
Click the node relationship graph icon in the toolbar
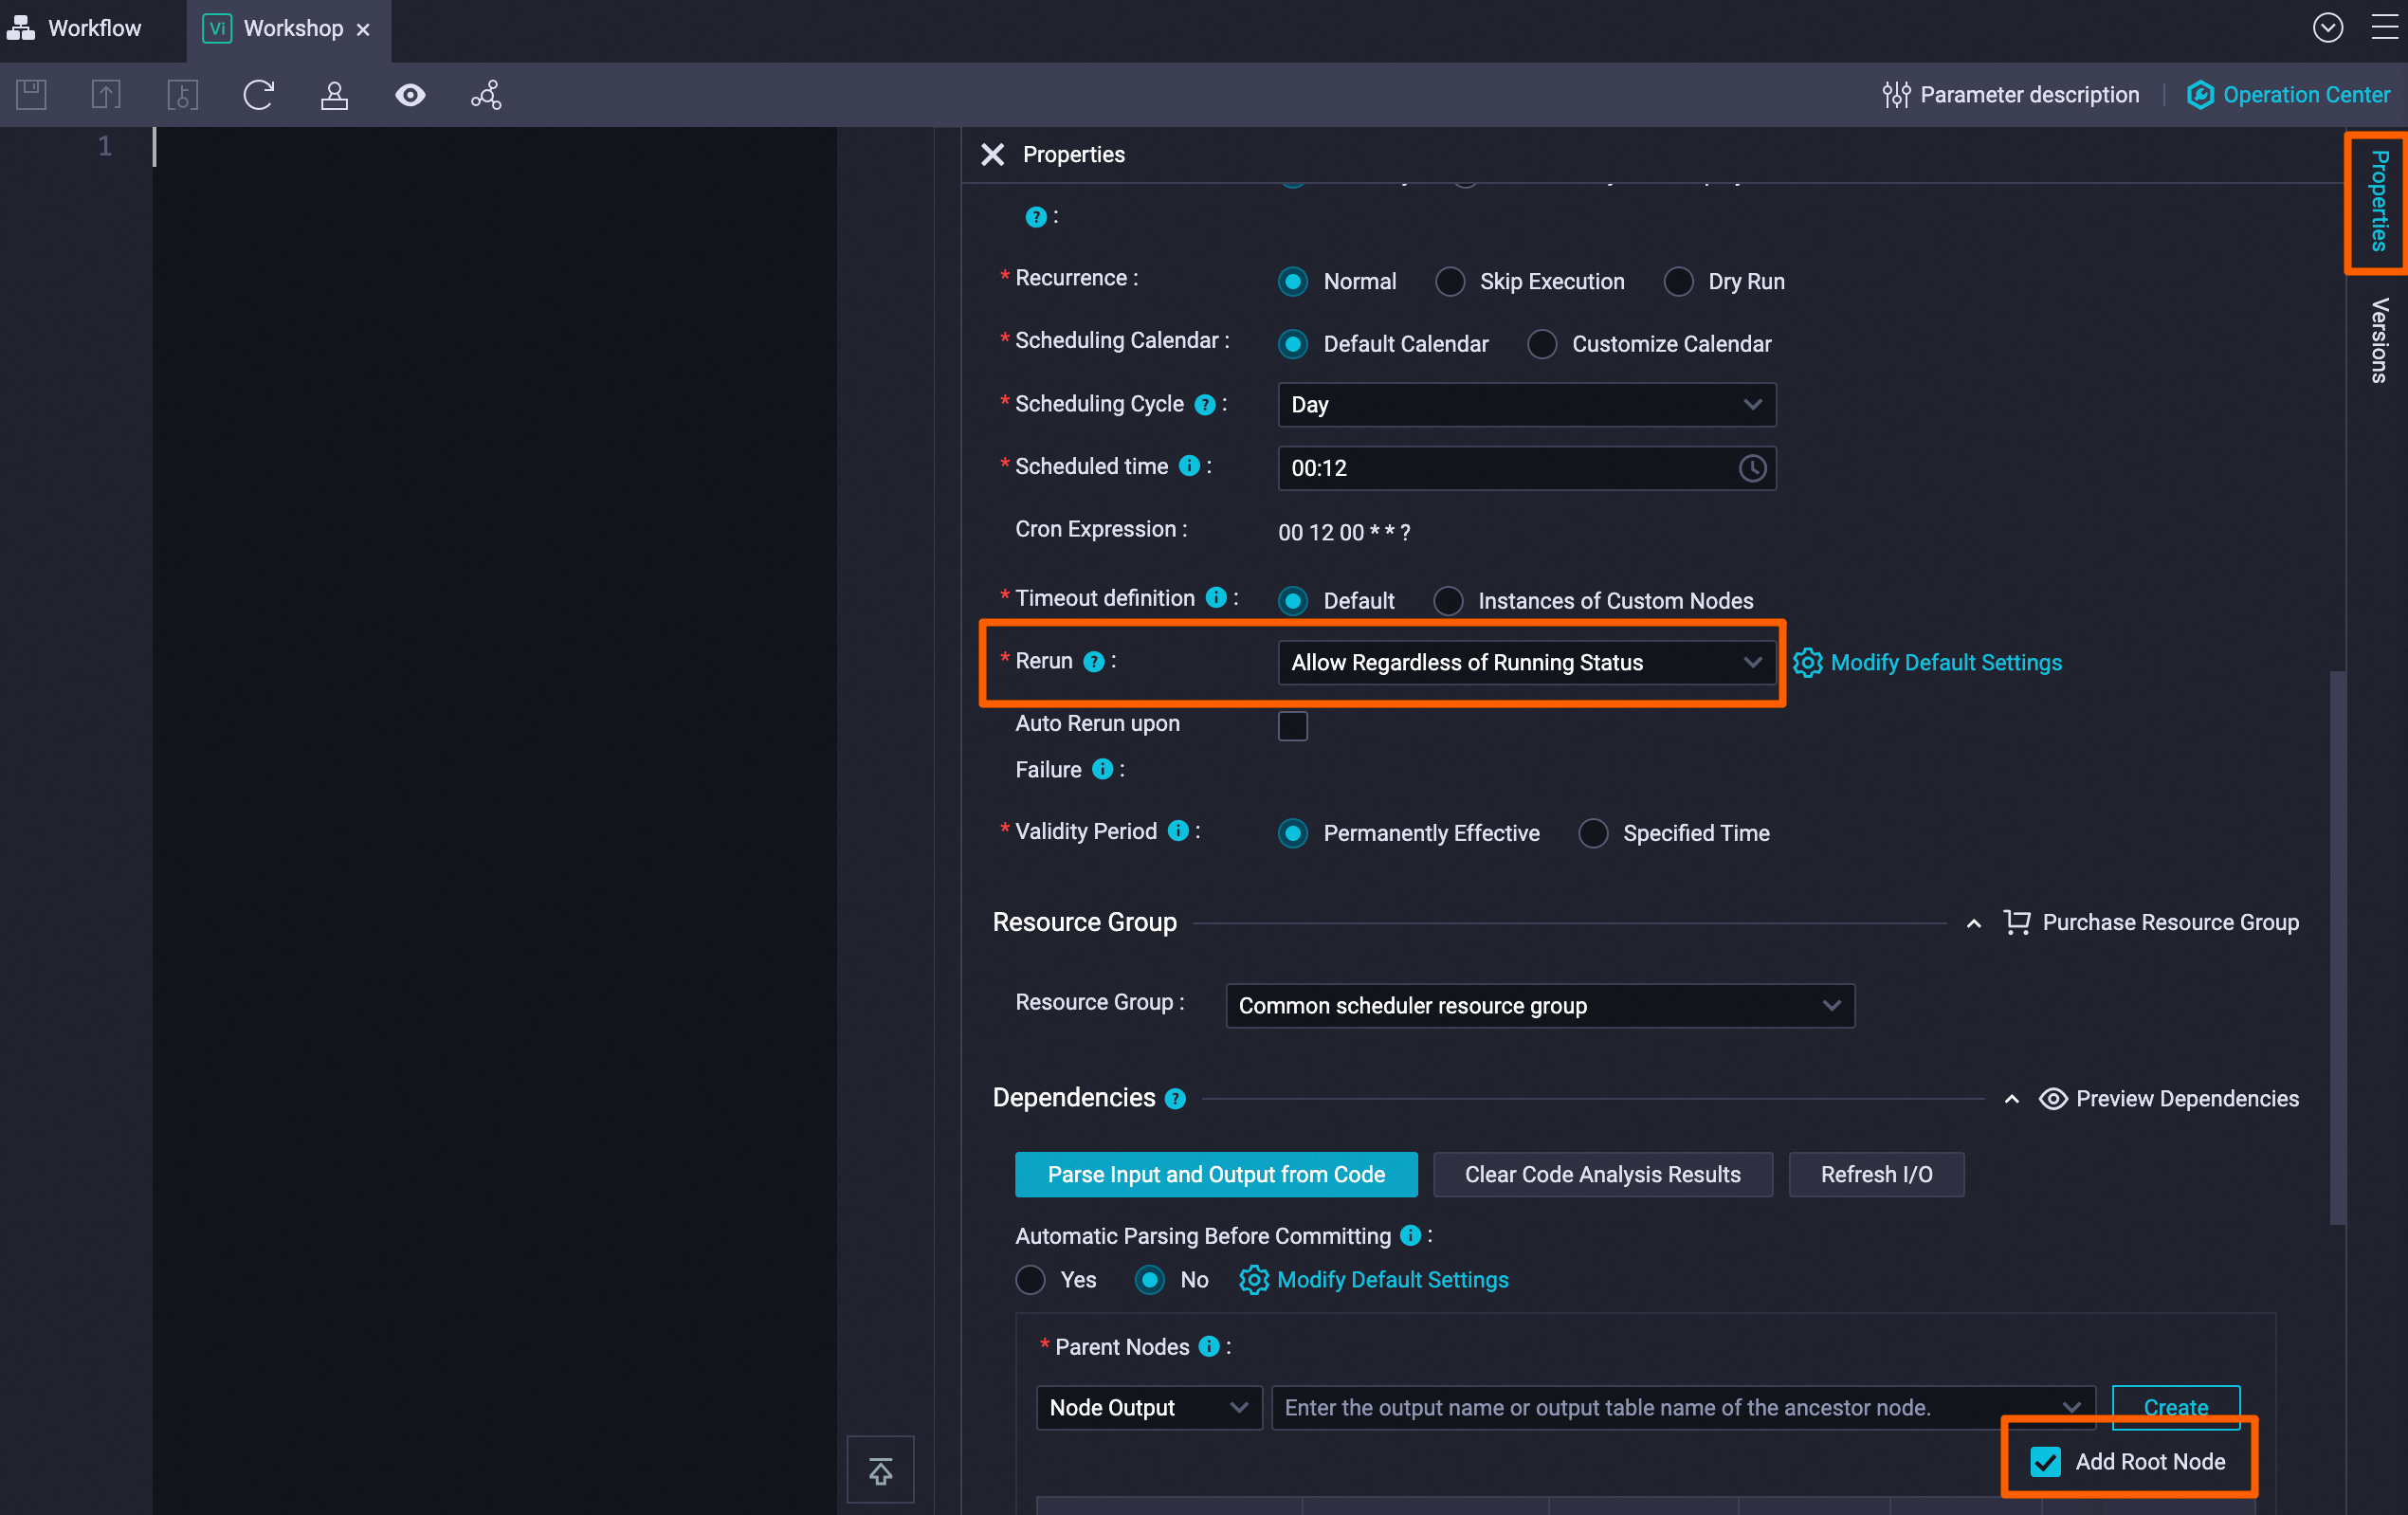tap(486, 95)
